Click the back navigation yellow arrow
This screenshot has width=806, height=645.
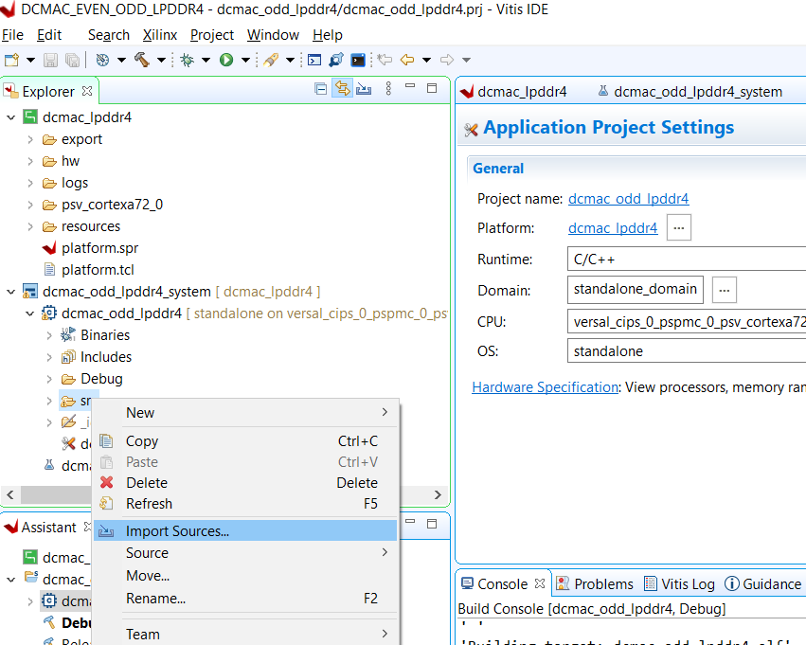pos(407,60)
